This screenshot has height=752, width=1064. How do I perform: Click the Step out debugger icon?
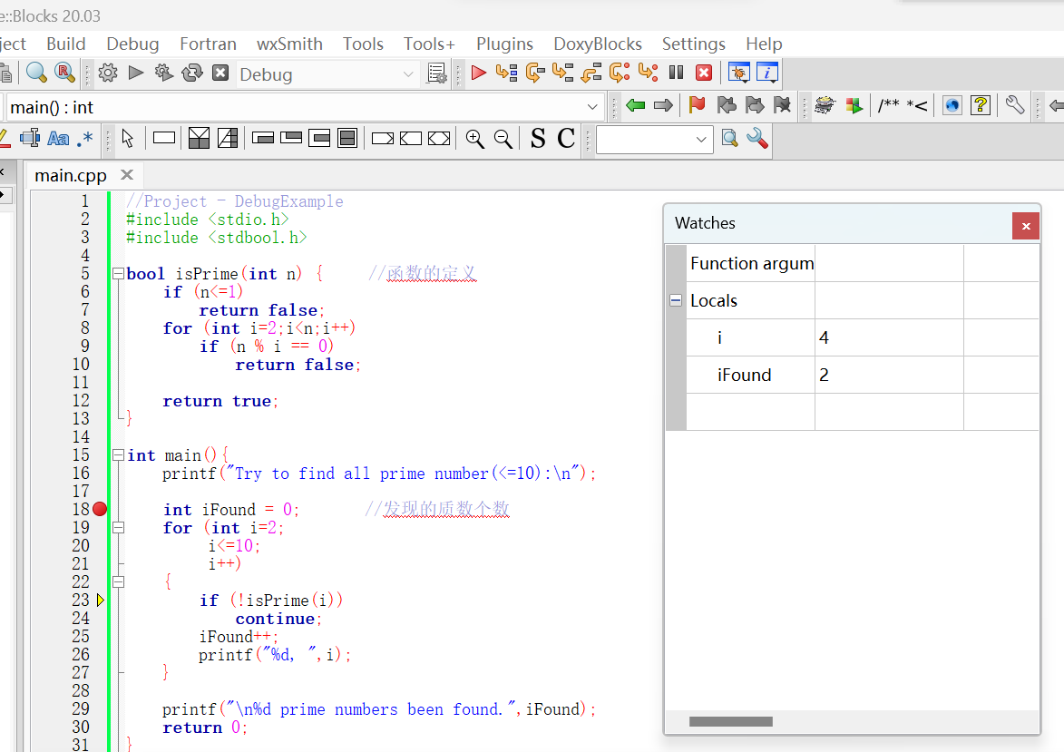[591, 73]
